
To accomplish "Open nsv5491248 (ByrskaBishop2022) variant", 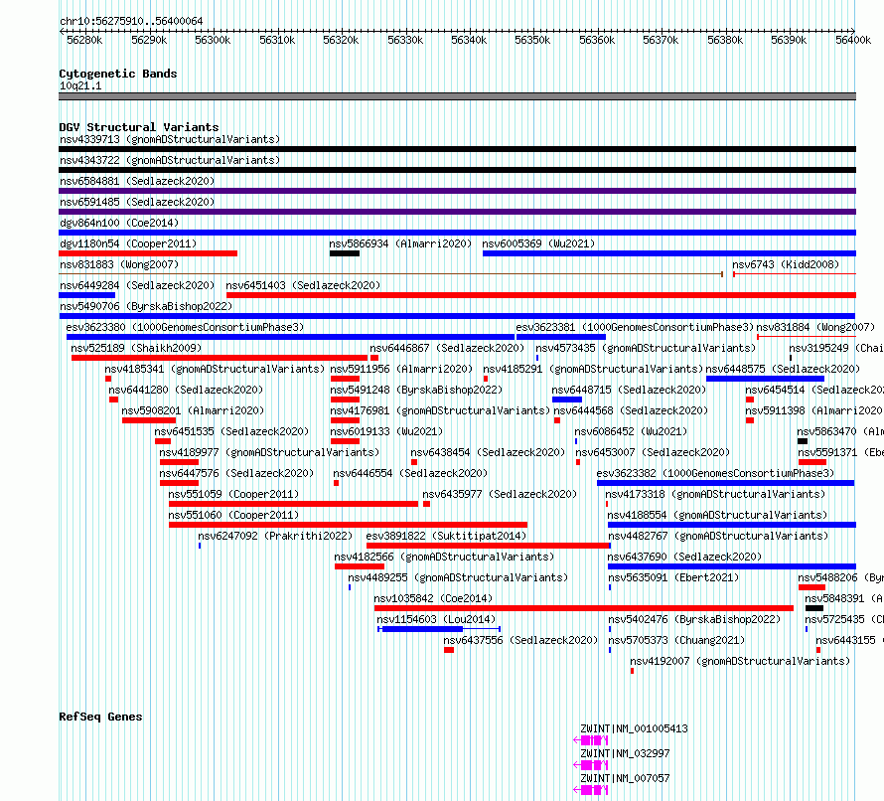I will 416,390.
